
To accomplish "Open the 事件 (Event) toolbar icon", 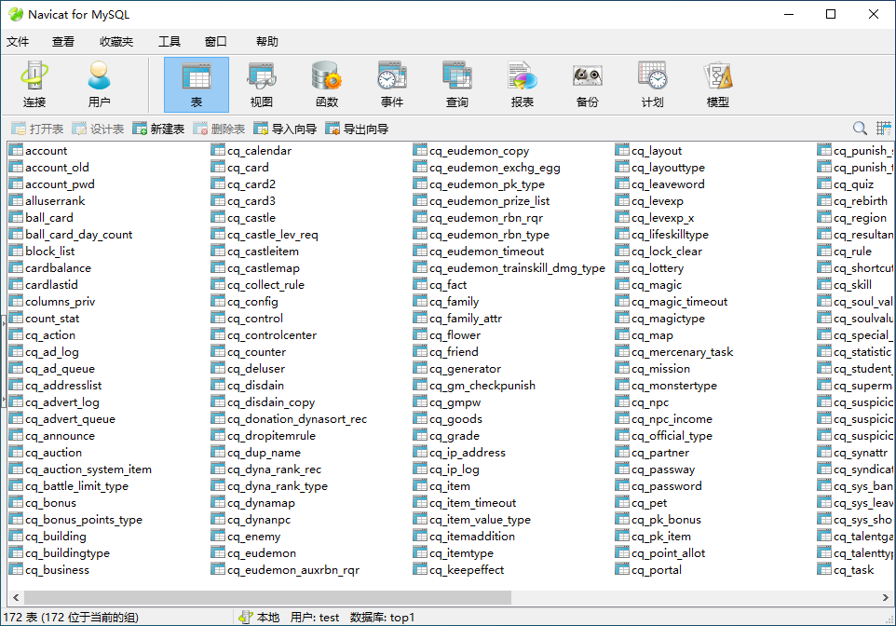I will pyautogui.click(x=391, y=85).
